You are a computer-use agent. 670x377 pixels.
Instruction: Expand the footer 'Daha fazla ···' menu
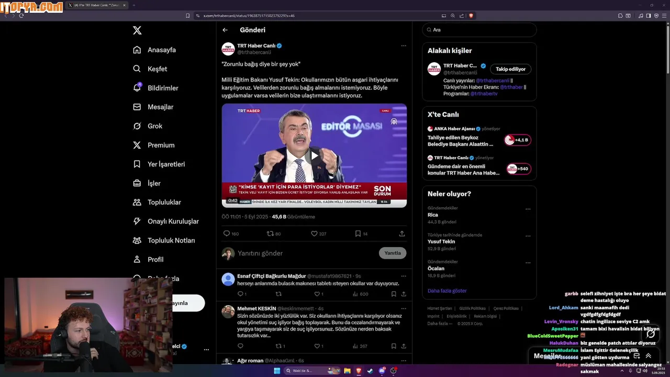click(440, 324)
